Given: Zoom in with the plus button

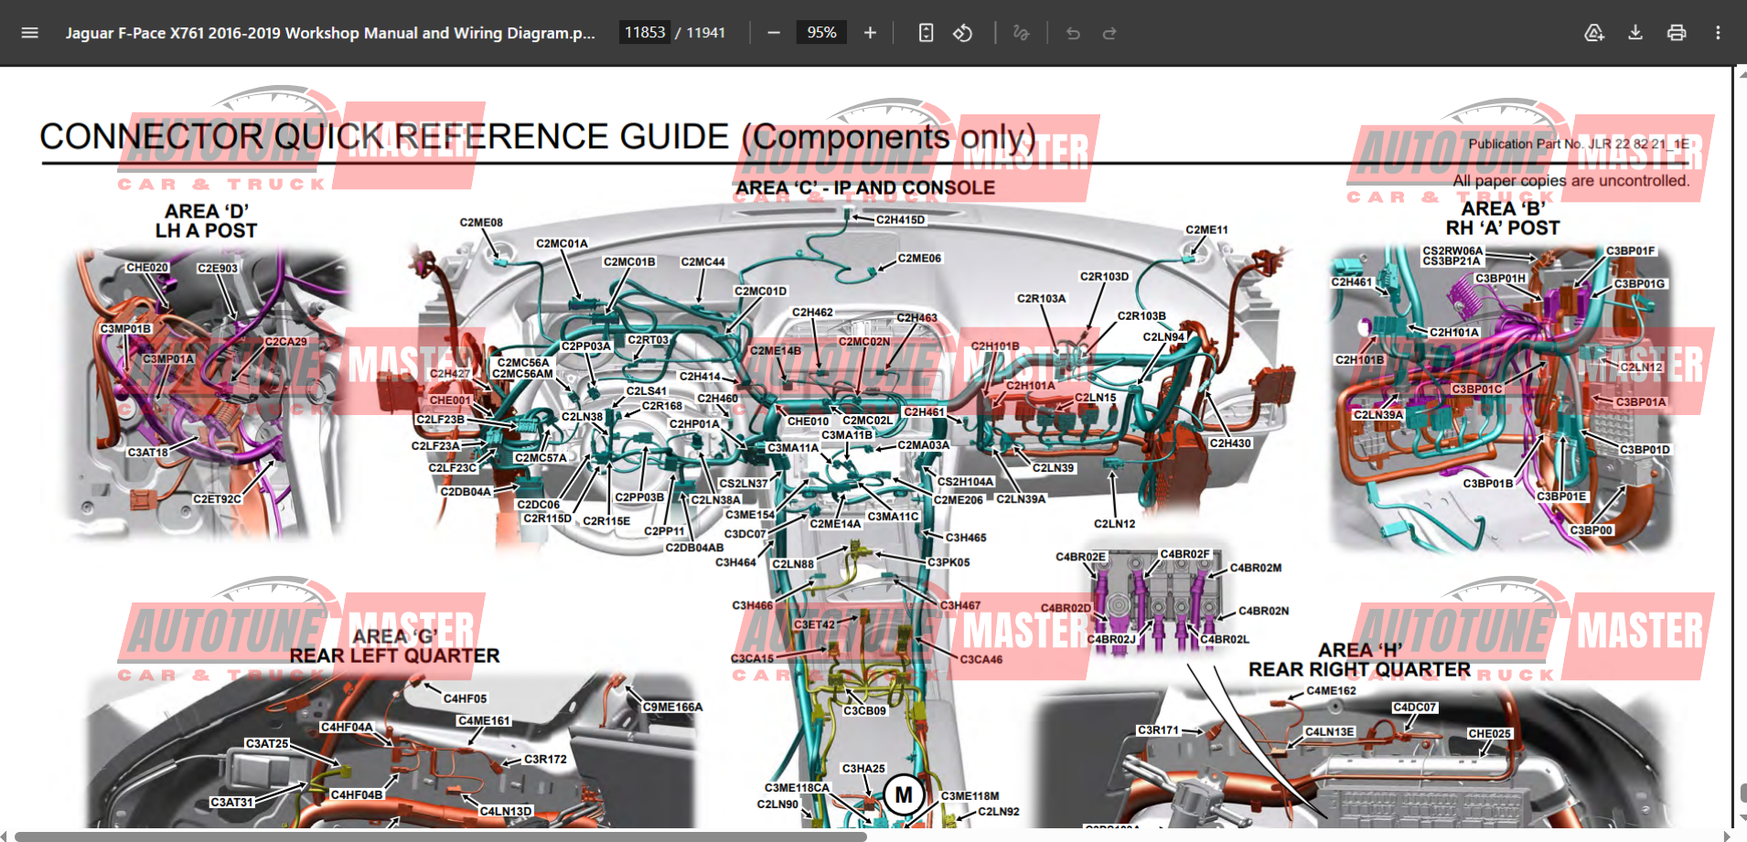Looking at the screenshot, I should point(870,33).
